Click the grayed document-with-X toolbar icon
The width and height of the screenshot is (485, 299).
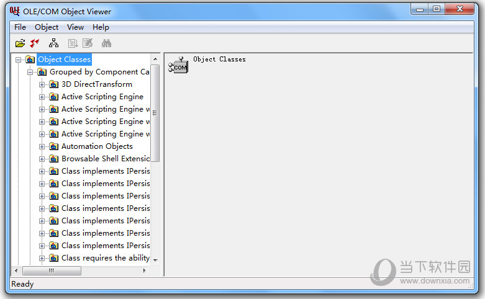(x=88, y=43)
